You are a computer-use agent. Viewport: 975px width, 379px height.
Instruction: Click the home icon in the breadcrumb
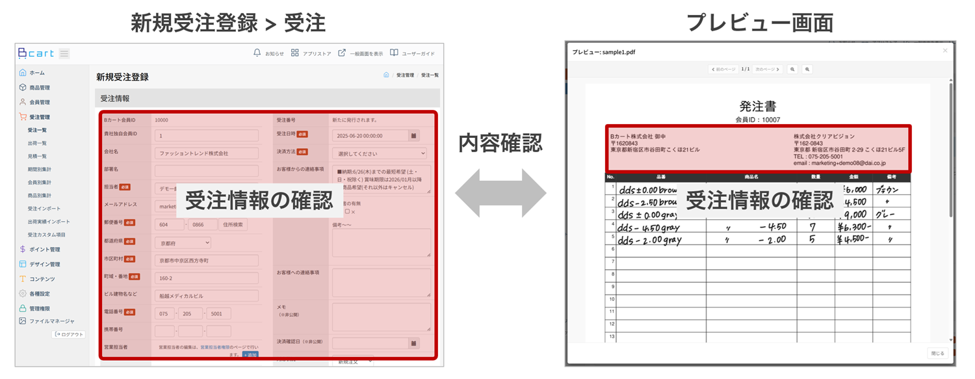386,75
